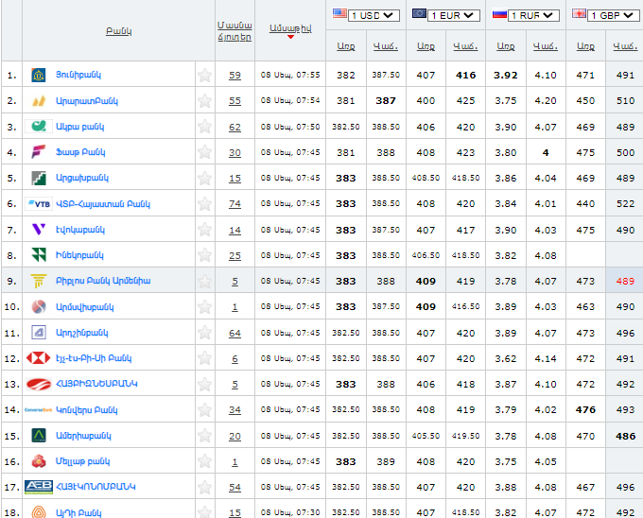Click the red 489 GBP sell rate

pyautogui.click(x=625, y=281)
